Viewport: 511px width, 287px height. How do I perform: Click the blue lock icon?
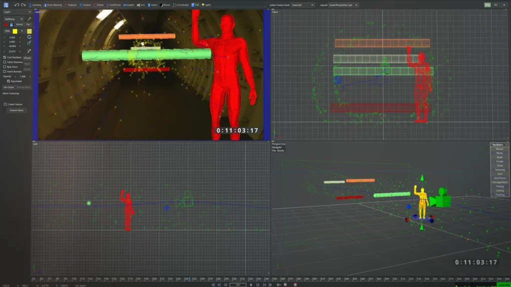(11, 24)
